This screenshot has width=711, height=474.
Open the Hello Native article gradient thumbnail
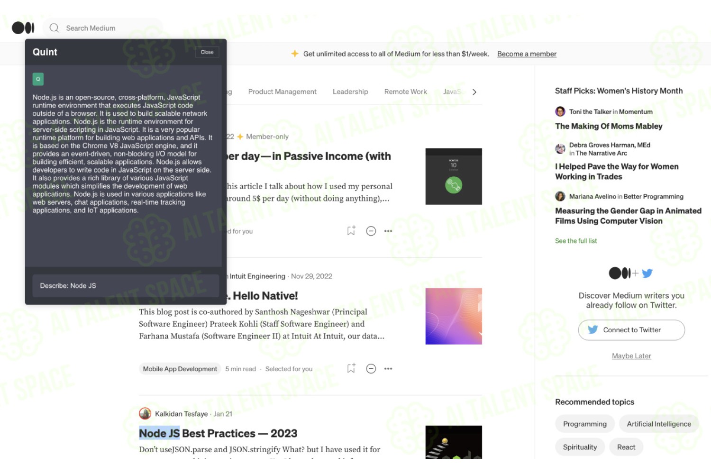click(454, 316)
